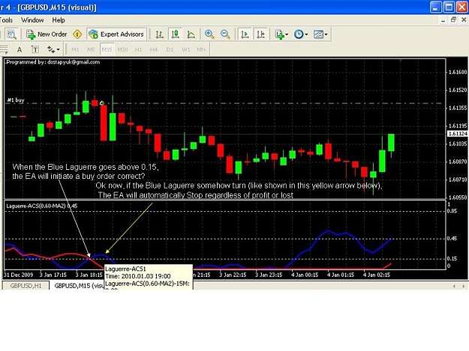The width and height of the screenshot is (469, 351).
Task: Click the New Order button
Action: tap(47, 34)
